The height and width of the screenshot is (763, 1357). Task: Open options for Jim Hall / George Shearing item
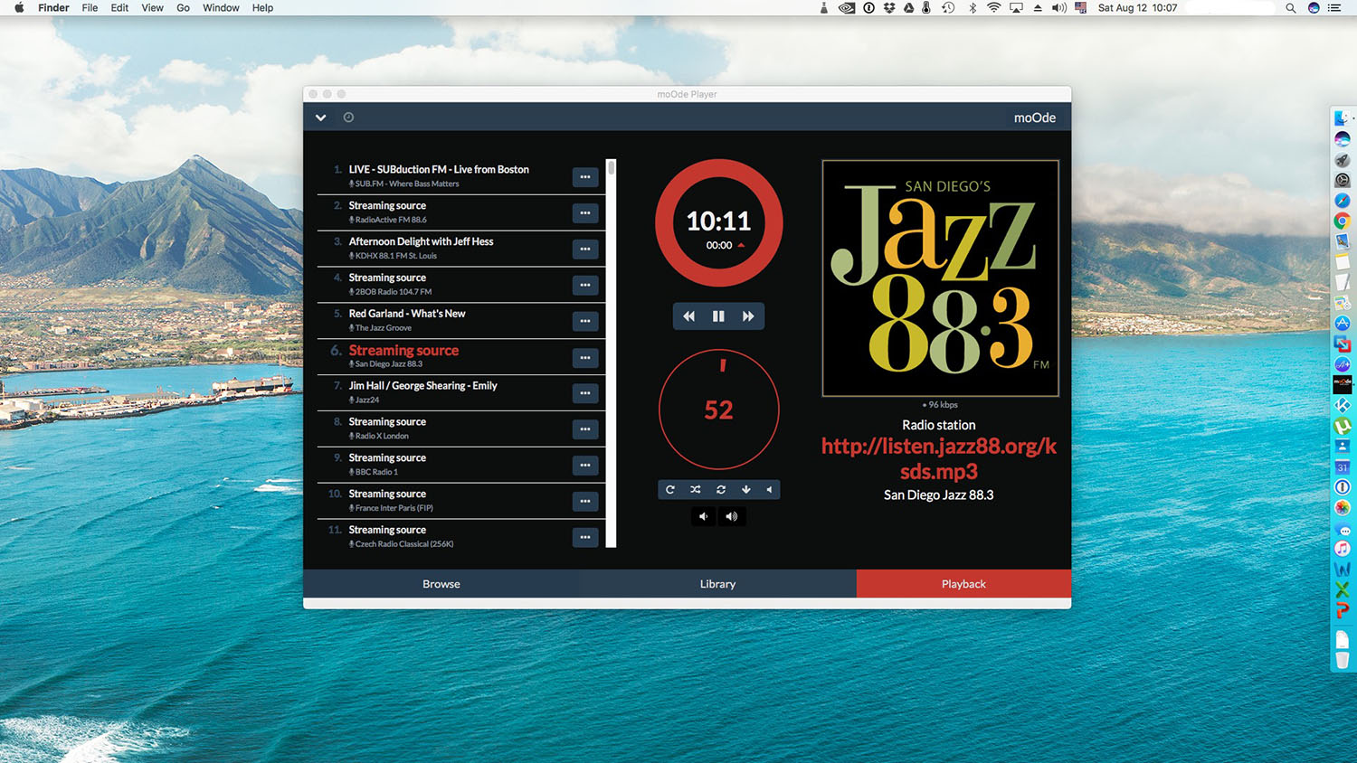585,393
